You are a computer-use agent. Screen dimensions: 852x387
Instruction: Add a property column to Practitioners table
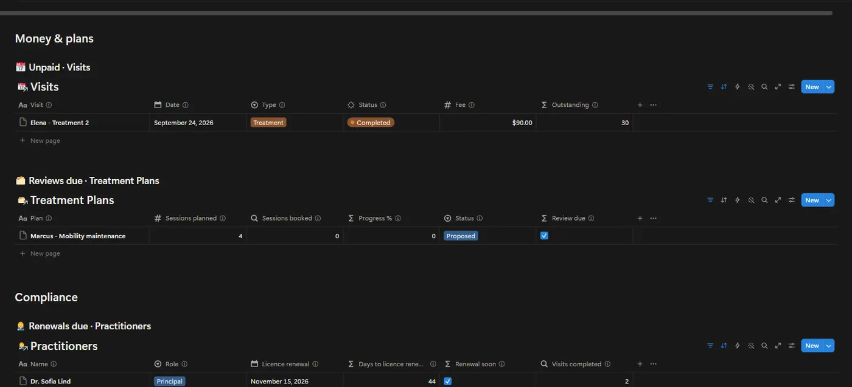click(x=640, y=364)
